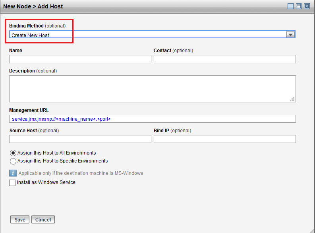Screen dimensions: 315x233
Task: Close the Add Host dialog
Action: coord(307,6)
